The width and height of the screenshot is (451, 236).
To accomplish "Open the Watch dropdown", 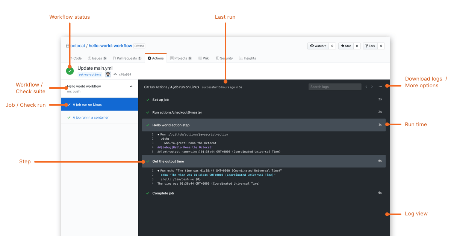I will (318, 46).
